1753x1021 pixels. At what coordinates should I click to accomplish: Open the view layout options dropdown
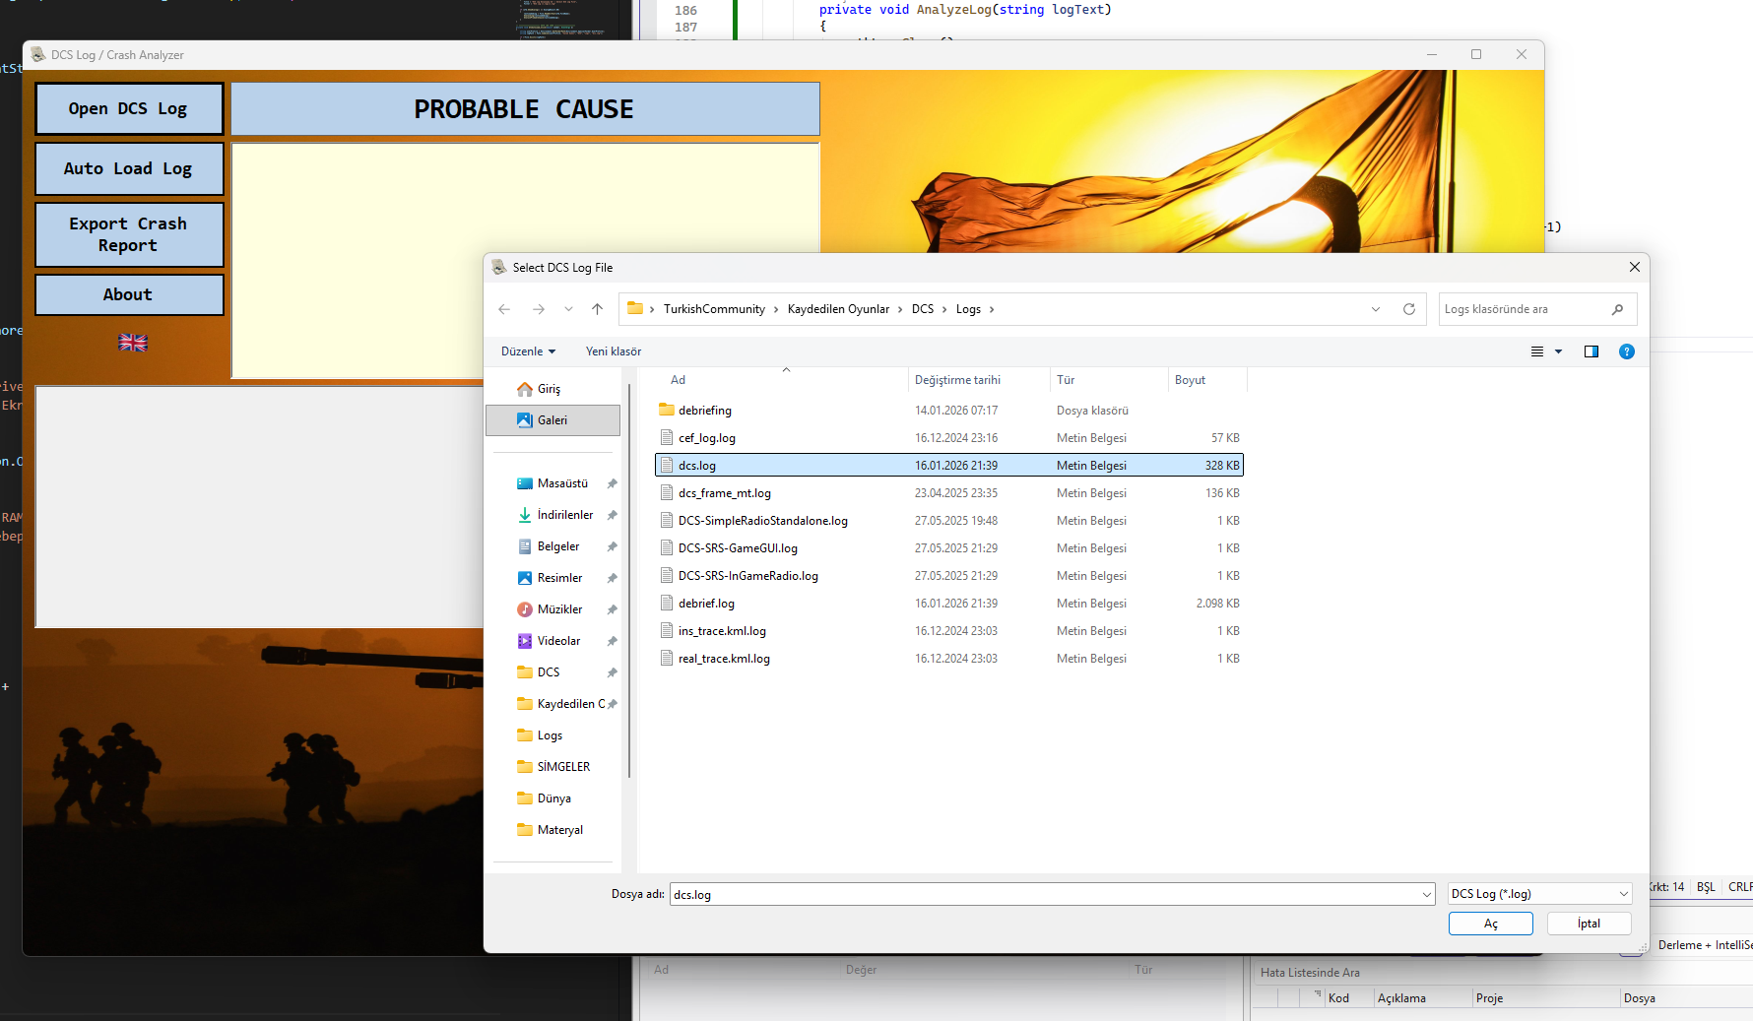1558,351
